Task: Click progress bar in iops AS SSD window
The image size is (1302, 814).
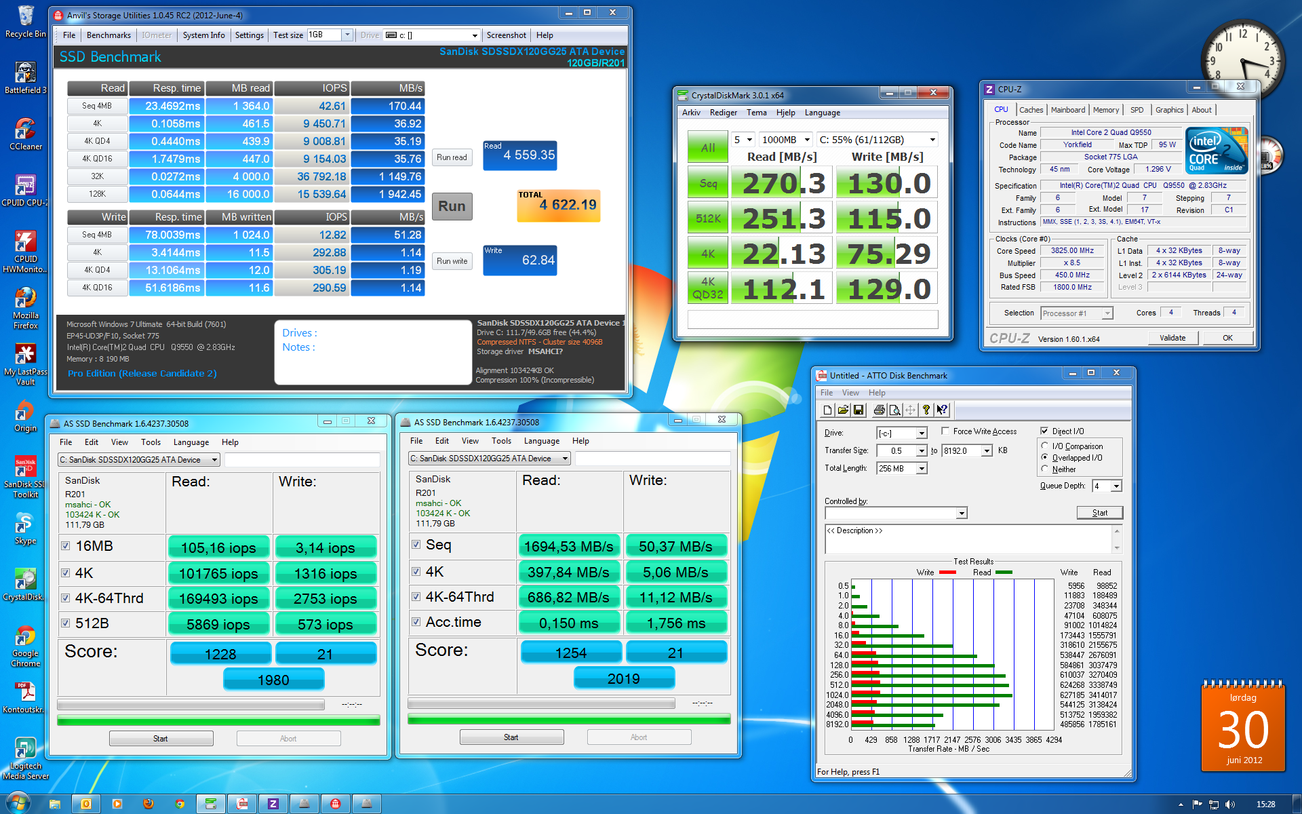Action: pos(218,720)
